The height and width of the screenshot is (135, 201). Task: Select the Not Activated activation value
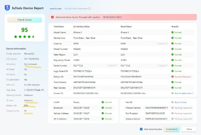tap(30, 64)
